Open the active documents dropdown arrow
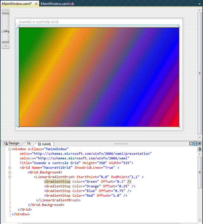The image size is (203, 224). click(200, 4)
